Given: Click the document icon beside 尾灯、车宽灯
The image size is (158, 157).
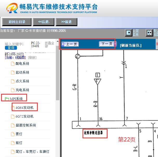Looking at the screenshot, I should [x=13, y=152].
